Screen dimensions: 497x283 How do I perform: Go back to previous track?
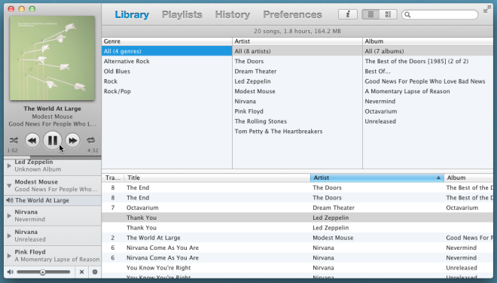coord(32,141)
